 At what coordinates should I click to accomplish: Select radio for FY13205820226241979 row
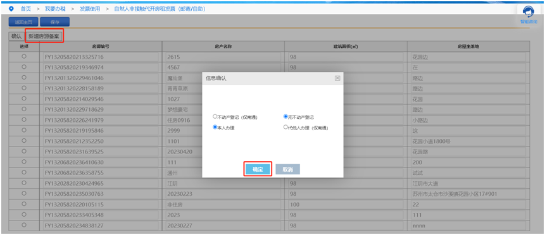24,119
